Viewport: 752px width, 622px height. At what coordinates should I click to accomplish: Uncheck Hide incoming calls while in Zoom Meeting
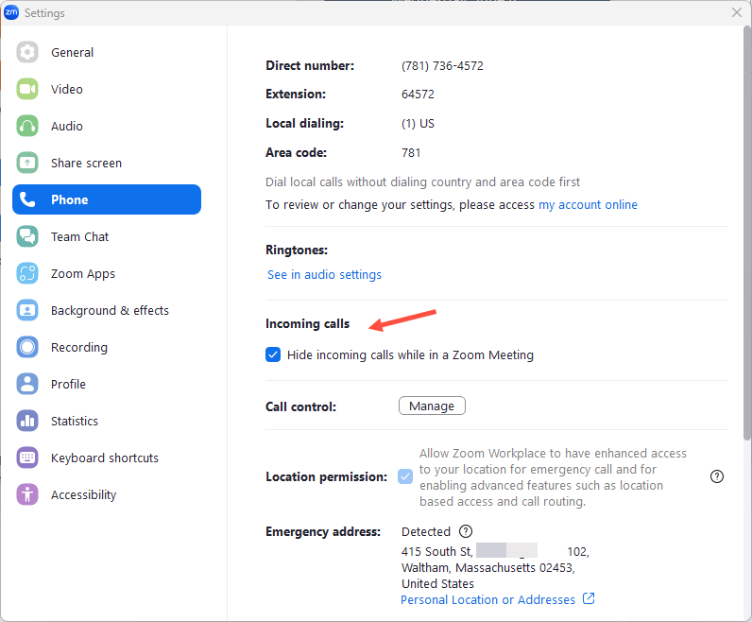tap(273, 354)
